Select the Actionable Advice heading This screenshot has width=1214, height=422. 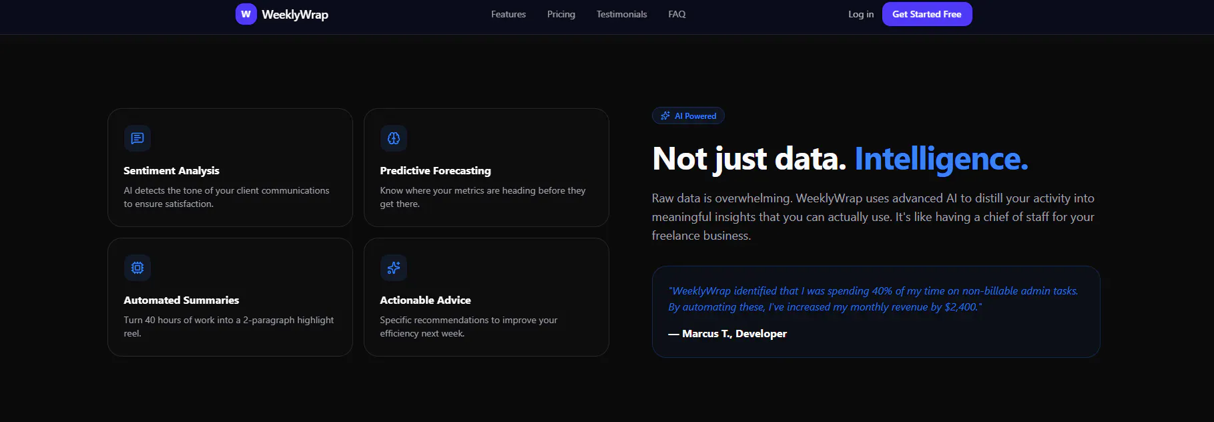click(425, 300)
